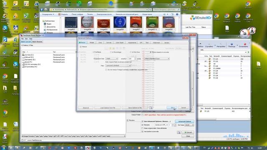267x150 pixels.
Task: Select the In Print Size radio option
Action: point(131,52)
